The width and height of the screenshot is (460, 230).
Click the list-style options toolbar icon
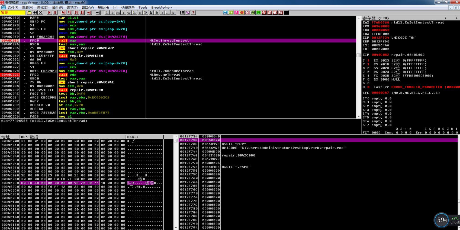182,12
